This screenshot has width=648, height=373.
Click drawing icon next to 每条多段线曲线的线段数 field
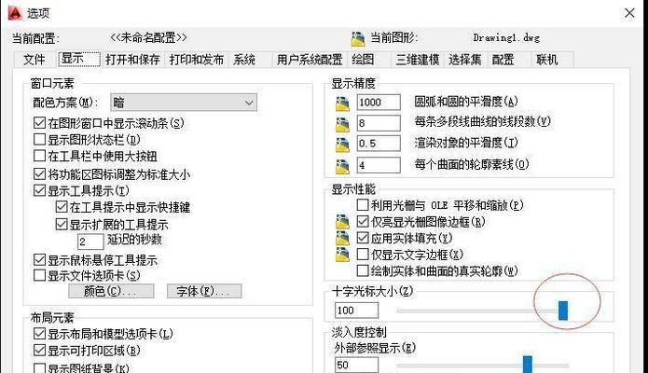point(342,124)
